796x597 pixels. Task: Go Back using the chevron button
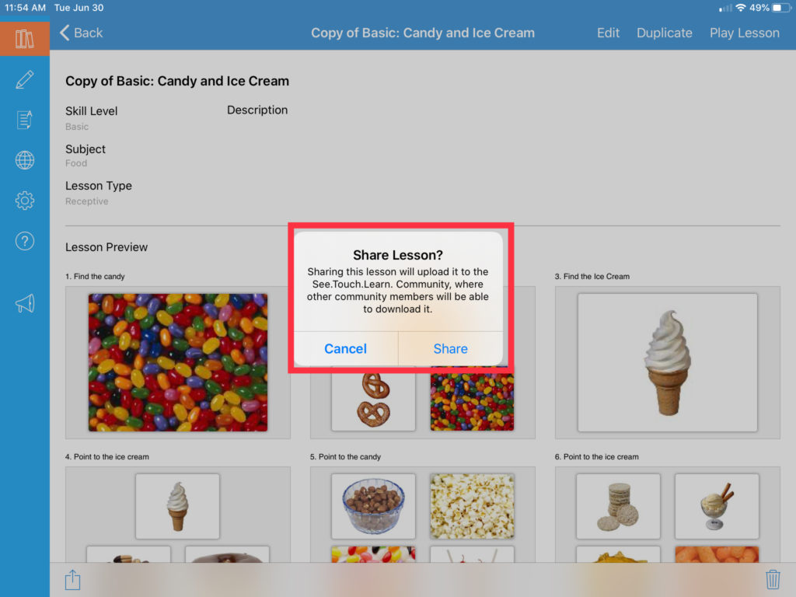tap(81, 33)
